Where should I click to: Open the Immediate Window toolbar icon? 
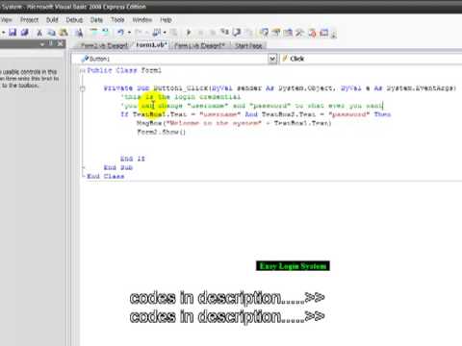click(x=324, y=33)
